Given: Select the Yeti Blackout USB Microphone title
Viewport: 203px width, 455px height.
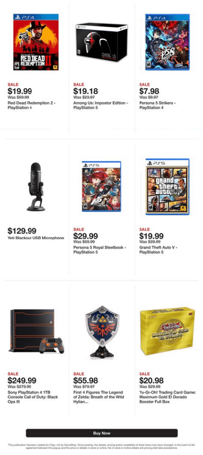Looking at the screenshot, I should point(36,238).
